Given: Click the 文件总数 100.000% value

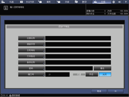Looking at the screenshot, I should [124, 14].
